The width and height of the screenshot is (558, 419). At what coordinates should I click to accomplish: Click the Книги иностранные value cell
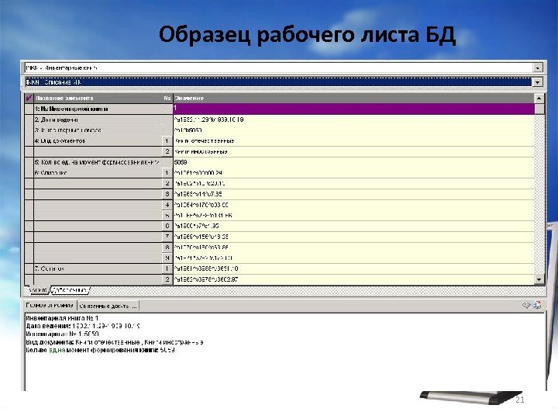click(x=353, y=152)
